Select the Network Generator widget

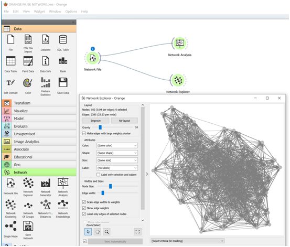(46, 182)
